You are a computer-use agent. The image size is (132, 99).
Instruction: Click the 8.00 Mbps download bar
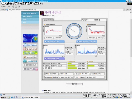pos(72,66)
